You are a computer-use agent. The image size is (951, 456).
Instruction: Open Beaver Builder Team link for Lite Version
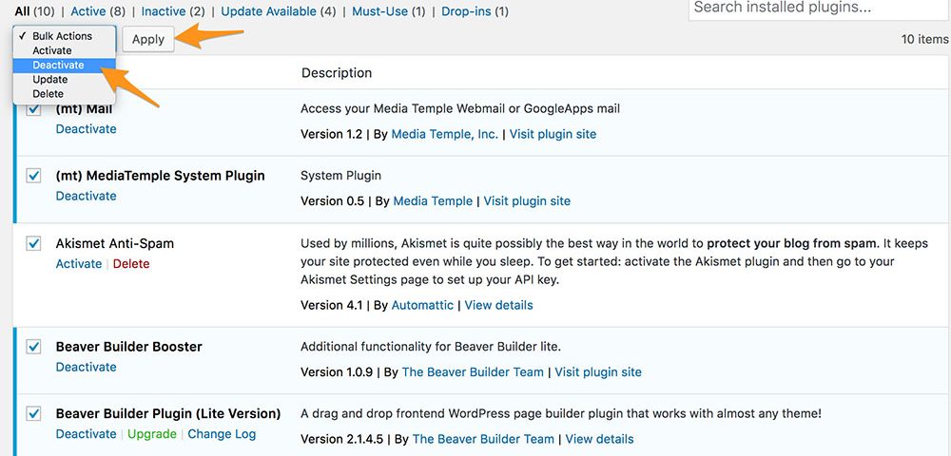coord(483,439)
